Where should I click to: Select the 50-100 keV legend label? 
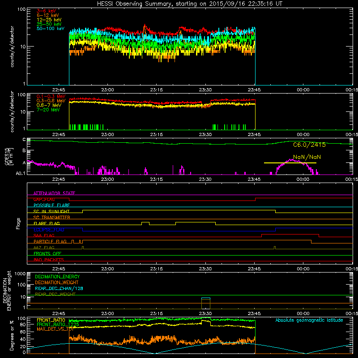[x=51, y=29]
